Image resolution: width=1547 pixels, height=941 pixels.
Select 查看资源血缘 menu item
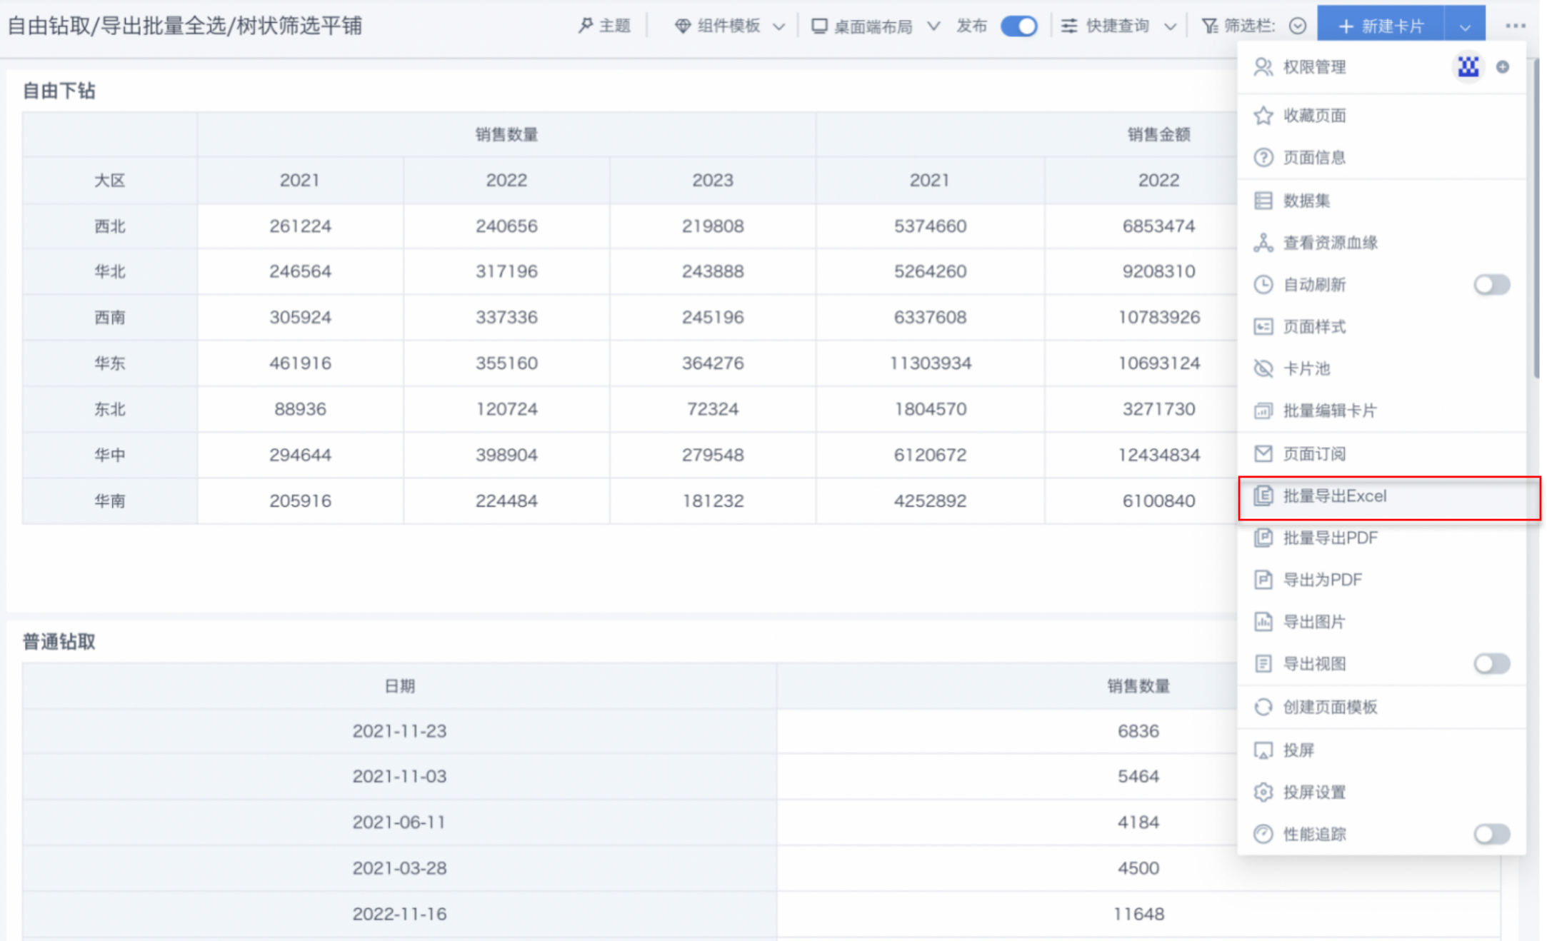[1382, 243]
